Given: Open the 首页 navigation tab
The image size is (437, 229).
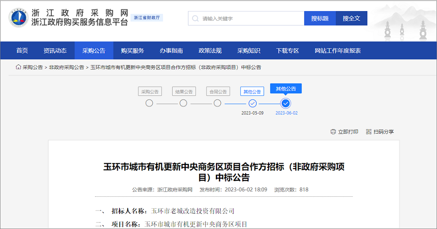Looking at the screenshot, I should pyautogui.click(x=22, y=51).
